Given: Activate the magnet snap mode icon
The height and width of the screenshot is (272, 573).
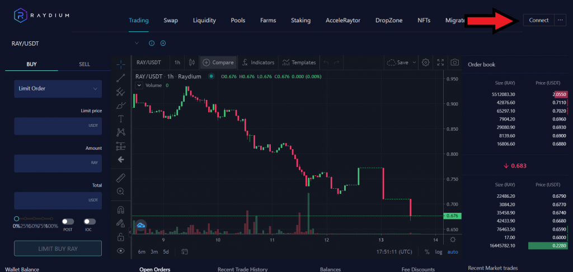Looking at the screenshot, I should [x=120, y=210].
